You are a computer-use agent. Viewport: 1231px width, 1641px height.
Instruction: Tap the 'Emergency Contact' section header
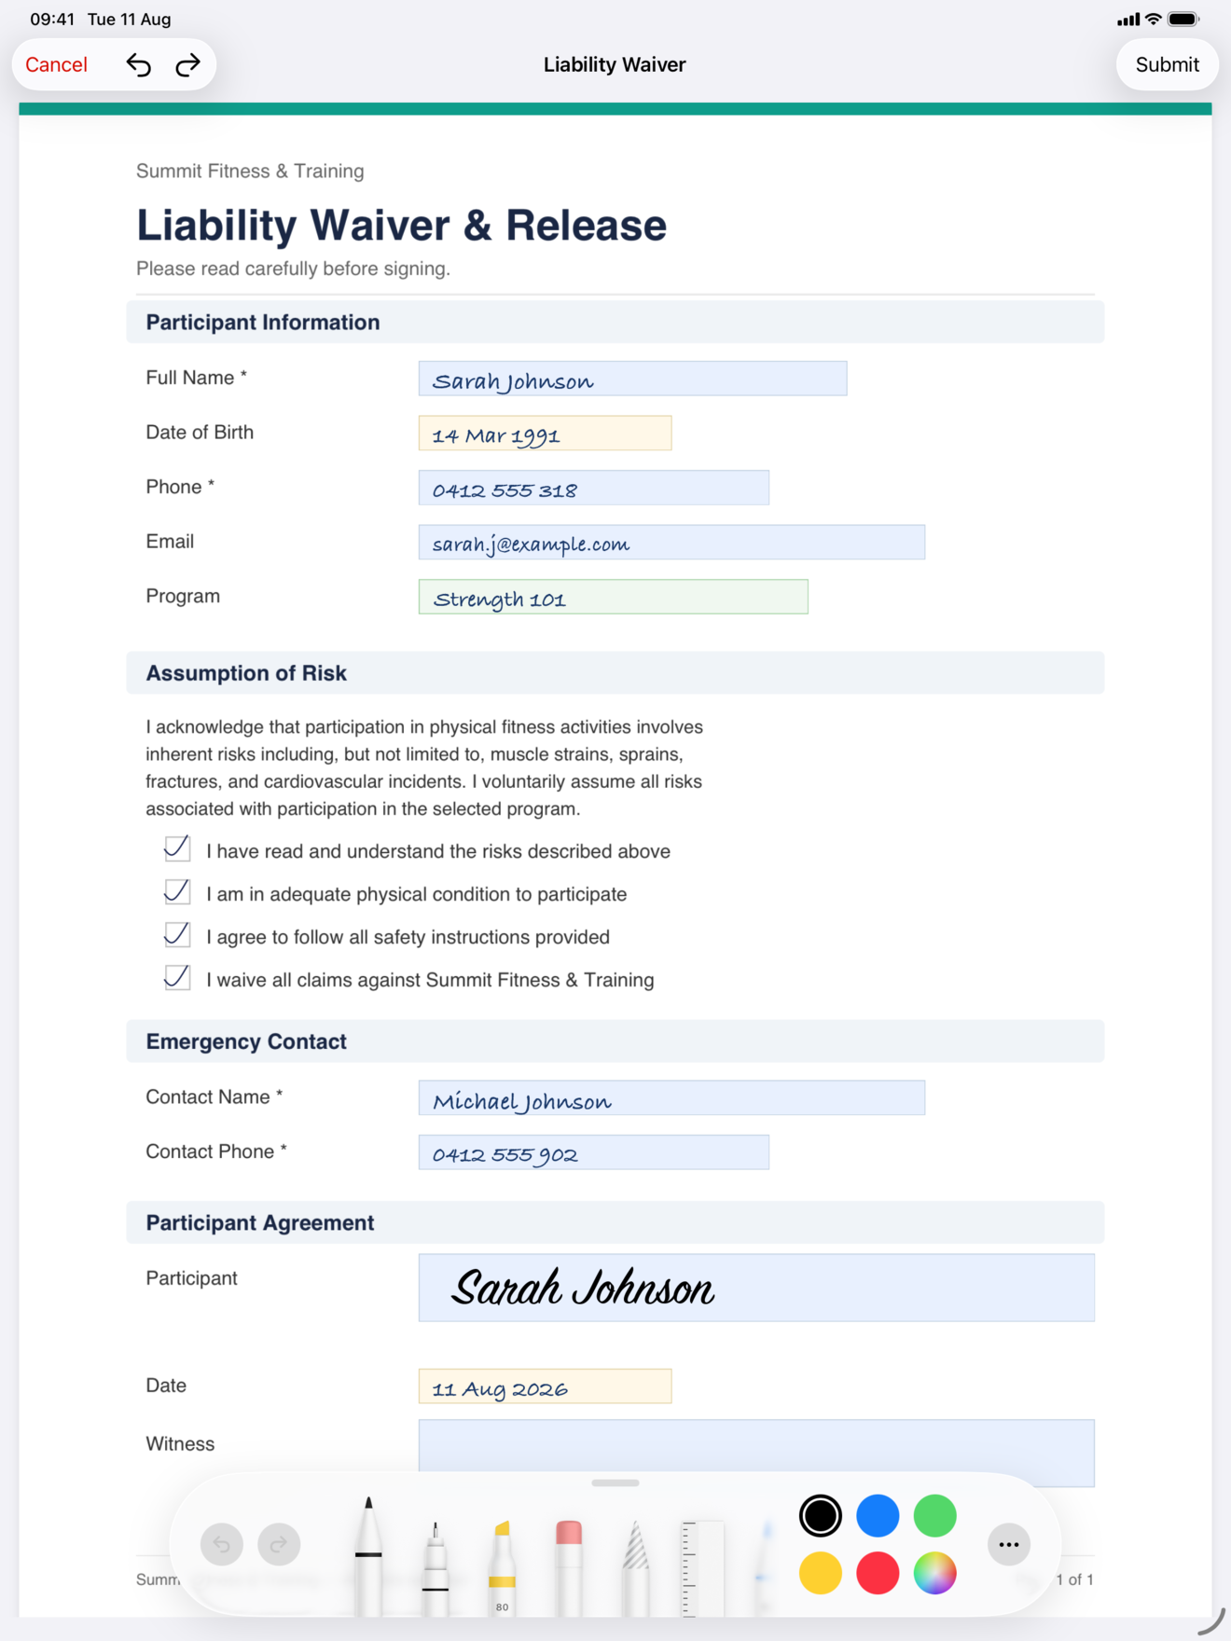pyautogui.click(x=615, y=1041)
